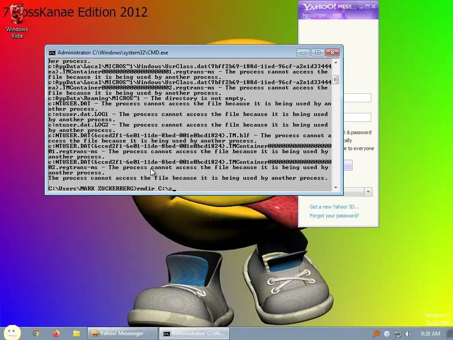Click the Yahoo! password input field
This screenshot has width=453, height=340.
357,117
